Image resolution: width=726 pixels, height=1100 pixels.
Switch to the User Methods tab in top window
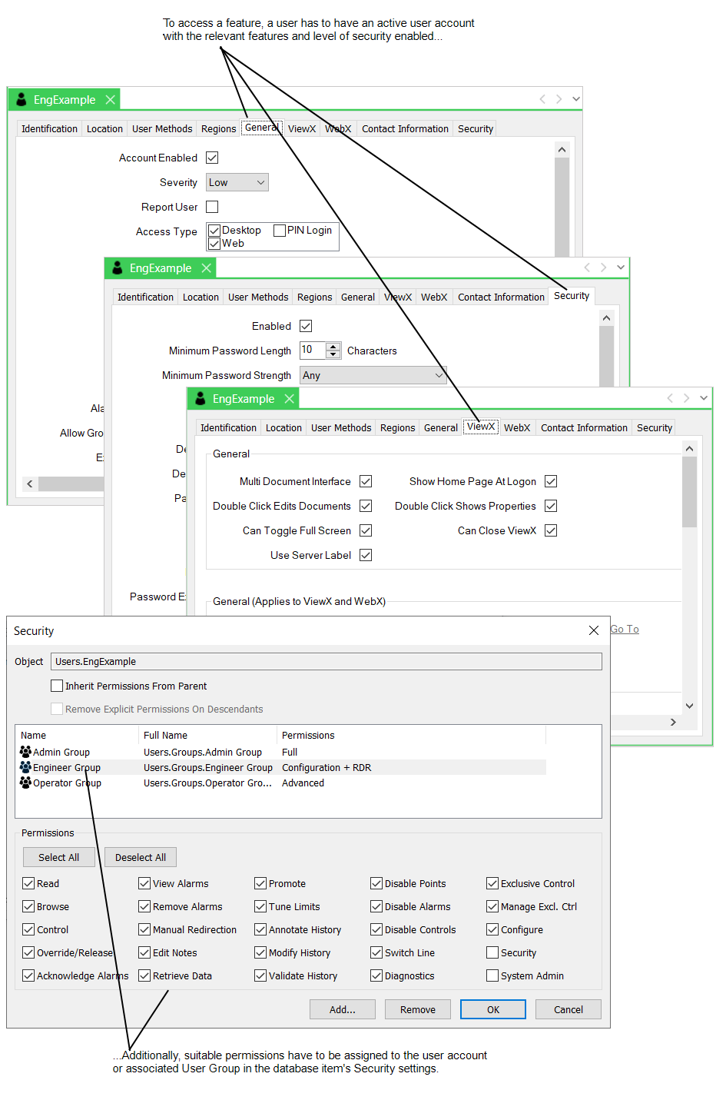click(x=162, y=128)
